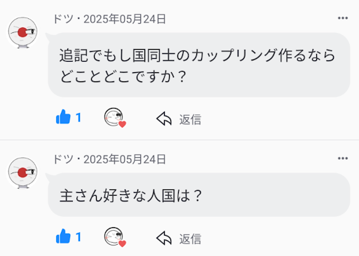Choose 返信 text under the 主さん好きな人国は comment
The height and width of the screenshot is (256, 359).
(190, 239)
